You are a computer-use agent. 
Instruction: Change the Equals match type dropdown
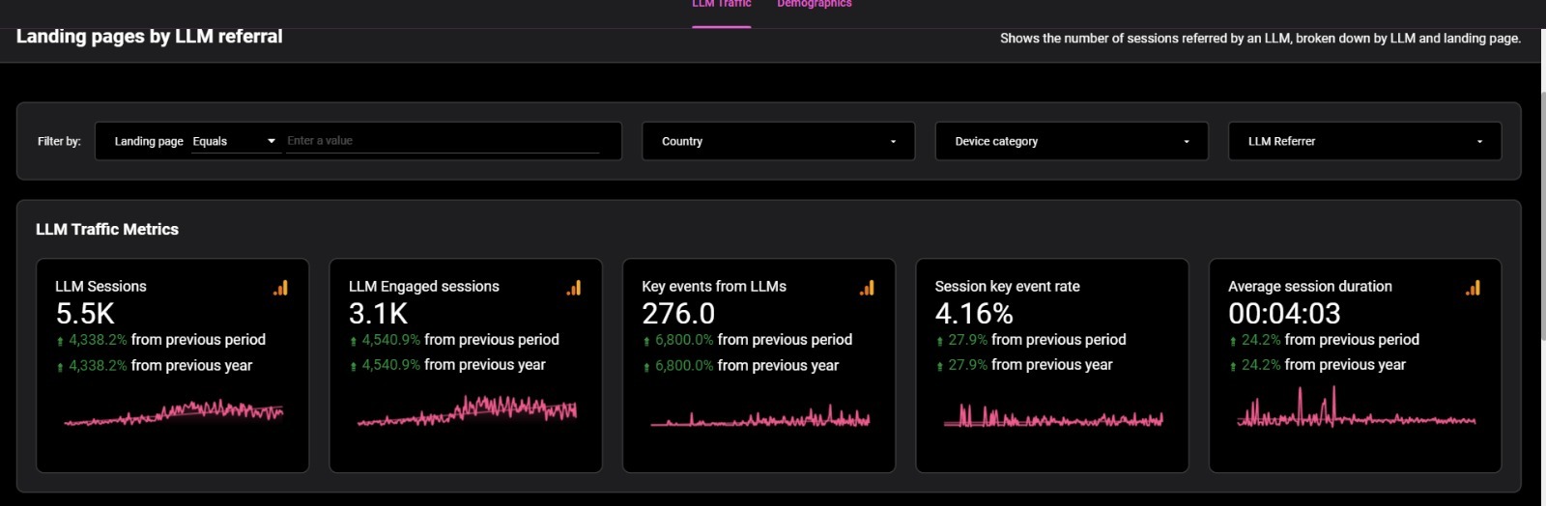[x=235, y=141]
